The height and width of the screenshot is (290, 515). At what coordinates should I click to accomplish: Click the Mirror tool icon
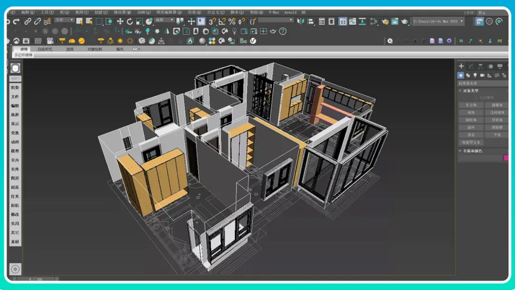(300, 21)
